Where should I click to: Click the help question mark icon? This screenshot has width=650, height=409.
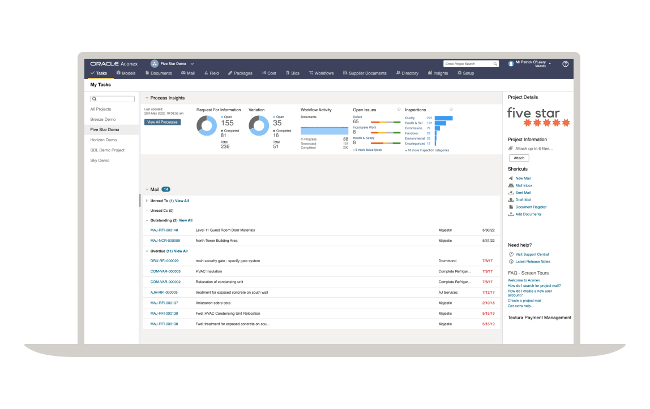tap(566, 64)
